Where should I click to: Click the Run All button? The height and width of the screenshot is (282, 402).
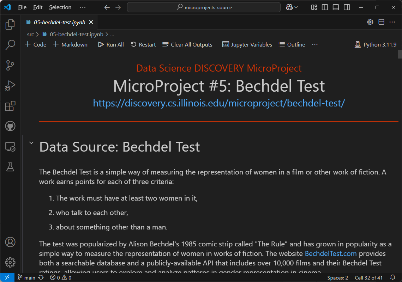(111, 45)
